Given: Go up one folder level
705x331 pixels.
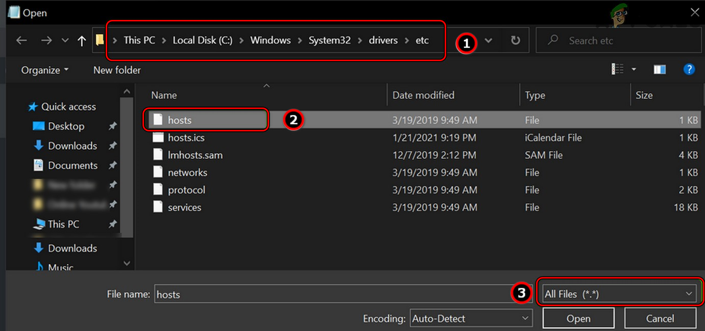Looking at the screenshot, I should click(83, 40).
